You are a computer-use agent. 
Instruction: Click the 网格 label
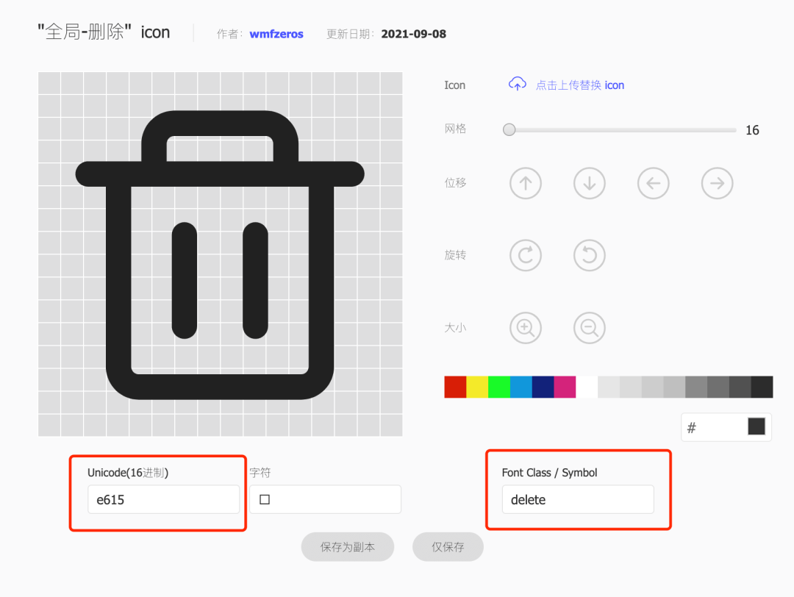pyautogui.click(x=455, y=129)
